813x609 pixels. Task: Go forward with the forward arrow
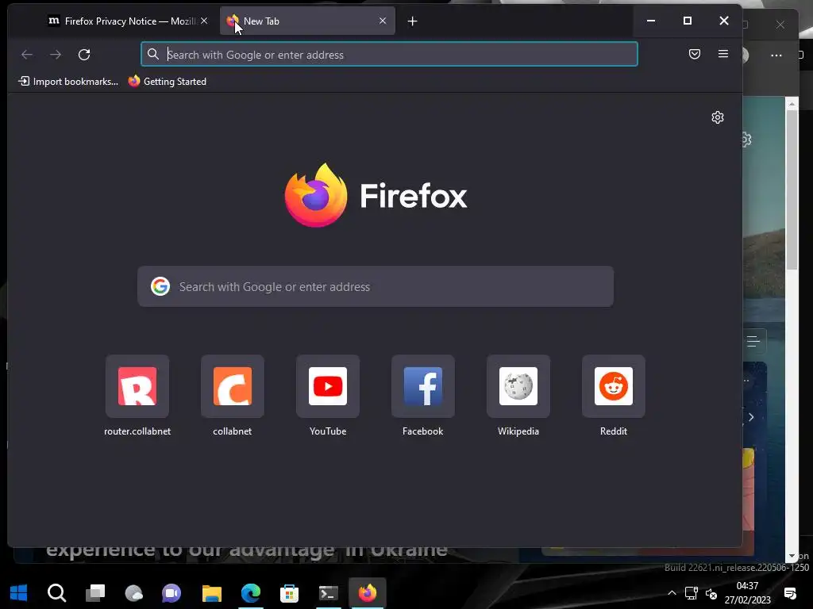pyautogui.click(x=56, y=55)
